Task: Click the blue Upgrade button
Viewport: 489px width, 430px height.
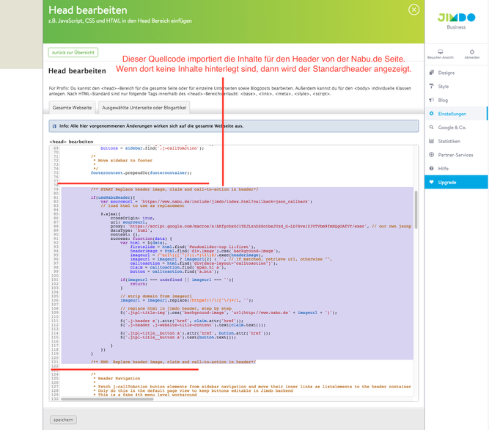Action: click(x=456, y=182)
